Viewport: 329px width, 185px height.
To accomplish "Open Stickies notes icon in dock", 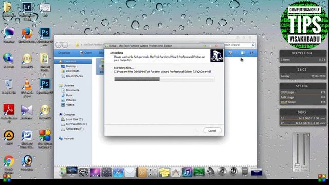I will point(164,173).
